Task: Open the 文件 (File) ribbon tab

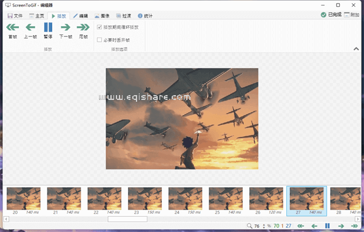Action: 15,16
